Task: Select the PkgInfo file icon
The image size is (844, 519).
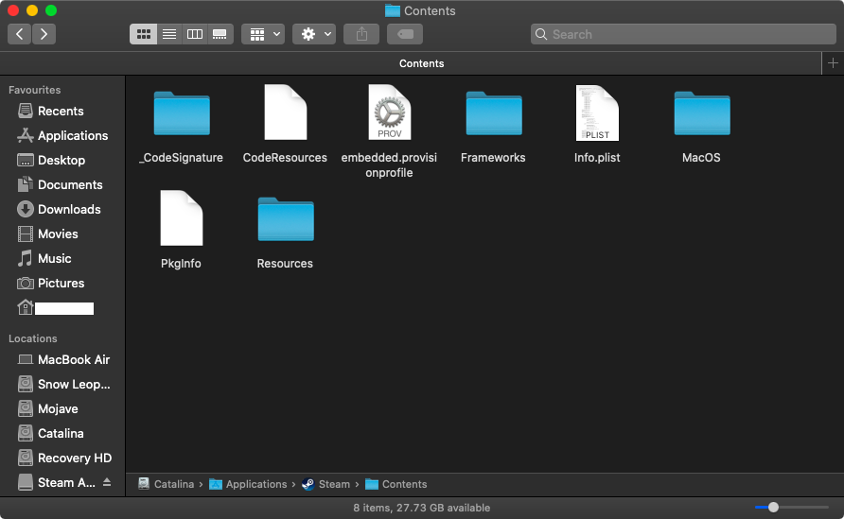Action: tap(182, 218)
